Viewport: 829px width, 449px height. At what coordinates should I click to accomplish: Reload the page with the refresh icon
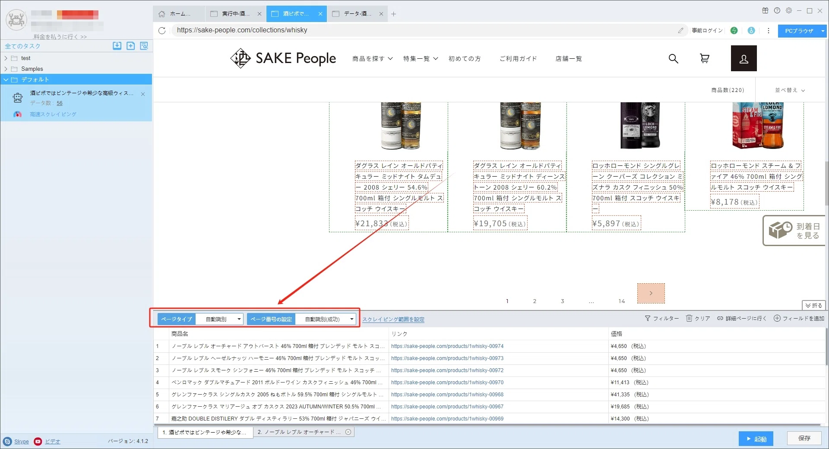tap(162, 30)
